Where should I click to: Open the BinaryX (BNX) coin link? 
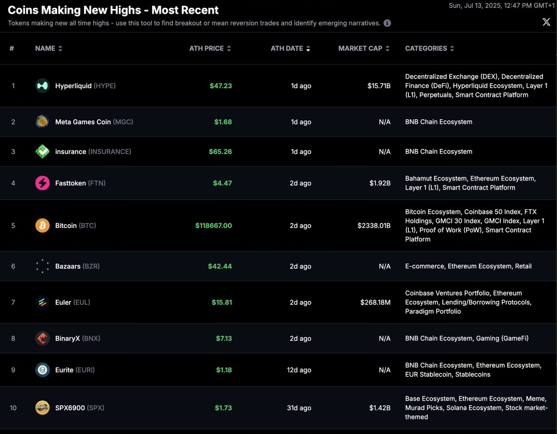point(78,338)
